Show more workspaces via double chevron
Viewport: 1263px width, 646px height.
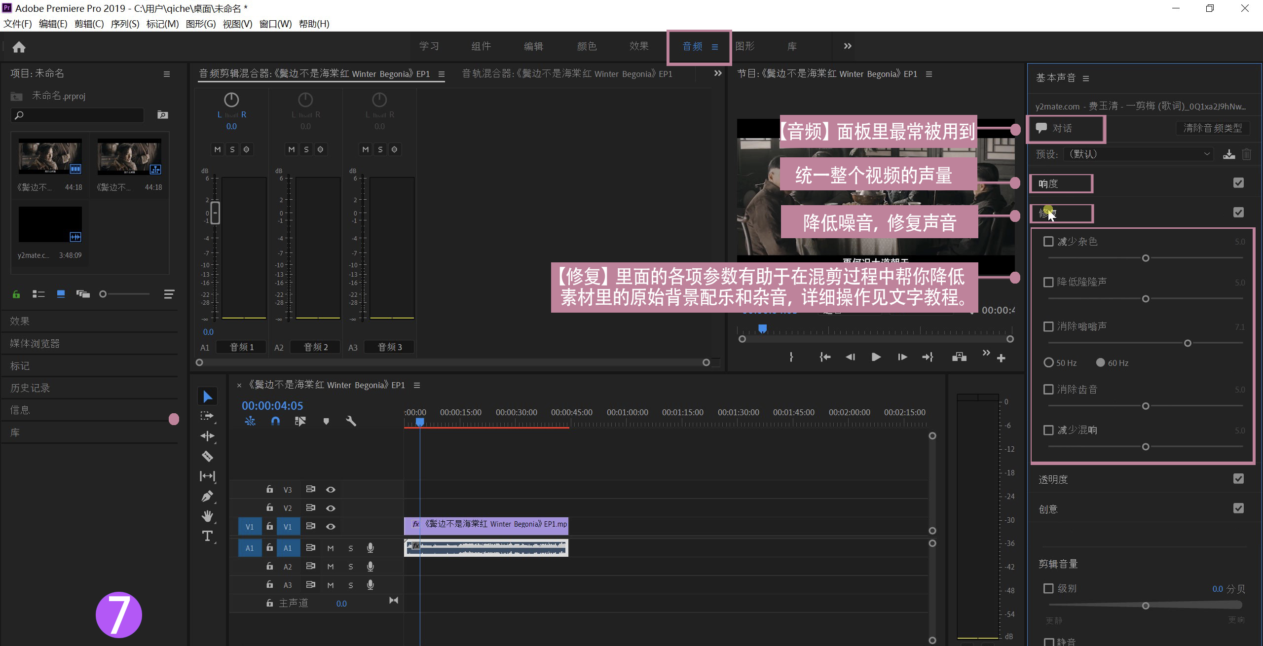pyautogui.click(x=848, y=46)
